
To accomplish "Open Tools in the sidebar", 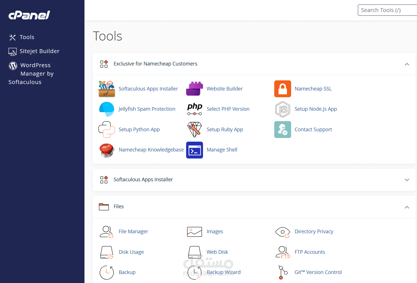I will pos(27,37).
